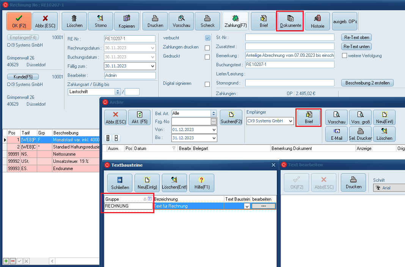Click the Zusatztext input field
Image resolution: width=405 pixels, height=267 pixels.
pyautogui.click(x=290, y=46)
